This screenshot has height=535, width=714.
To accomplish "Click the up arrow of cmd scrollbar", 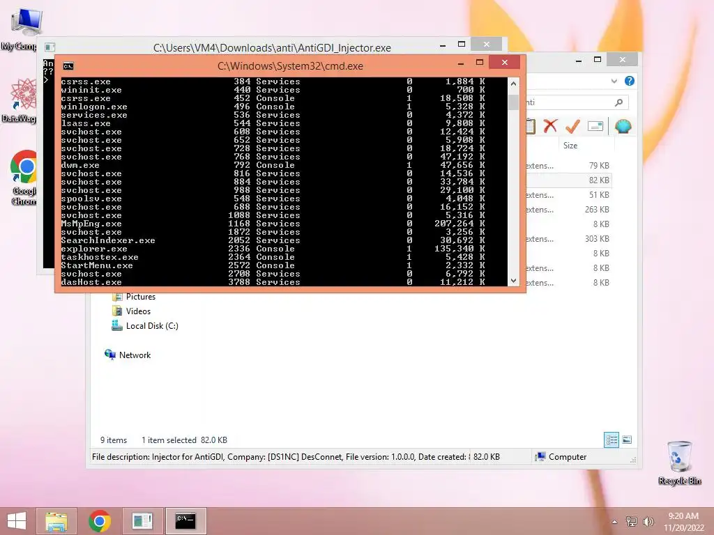I will [514, 84].
